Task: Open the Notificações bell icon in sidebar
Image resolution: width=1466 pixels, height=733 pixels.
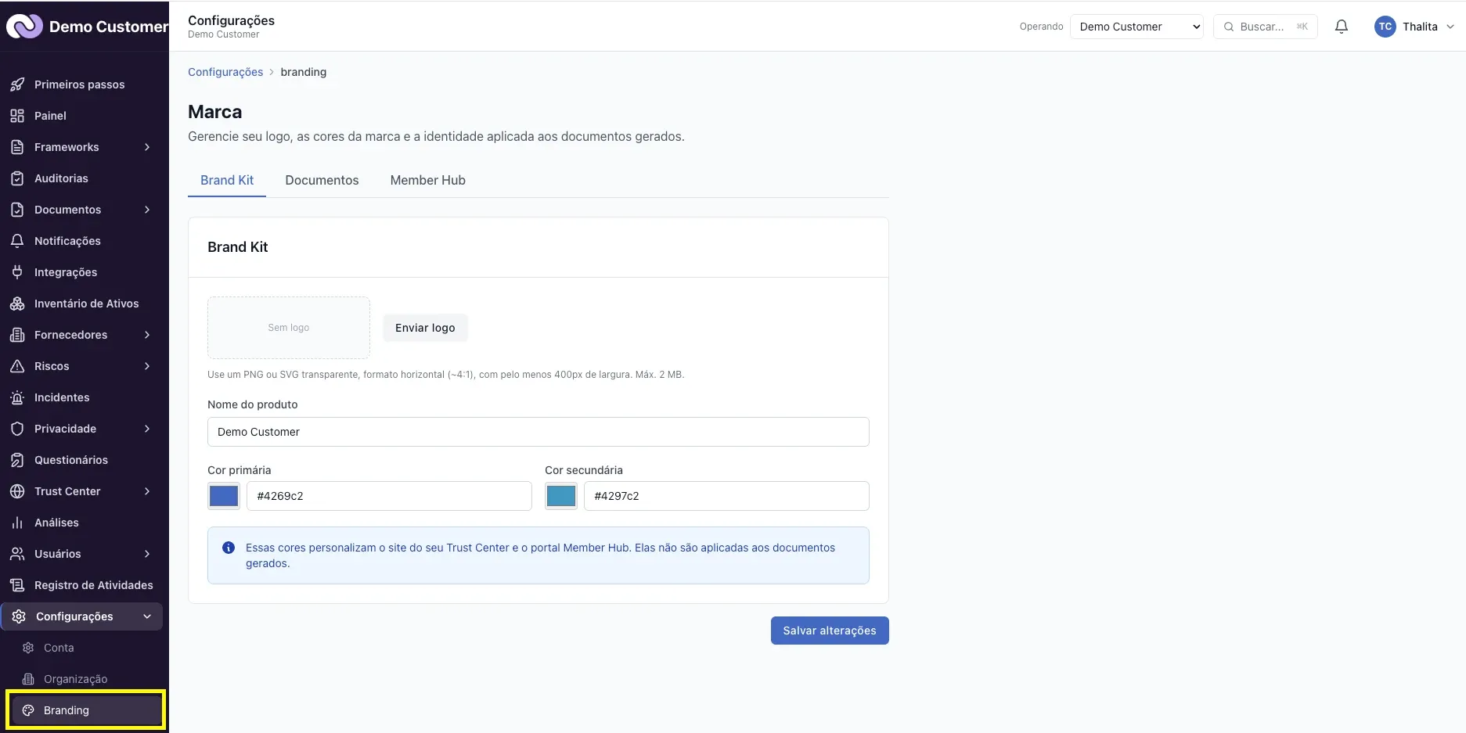Action: (17, 241)
